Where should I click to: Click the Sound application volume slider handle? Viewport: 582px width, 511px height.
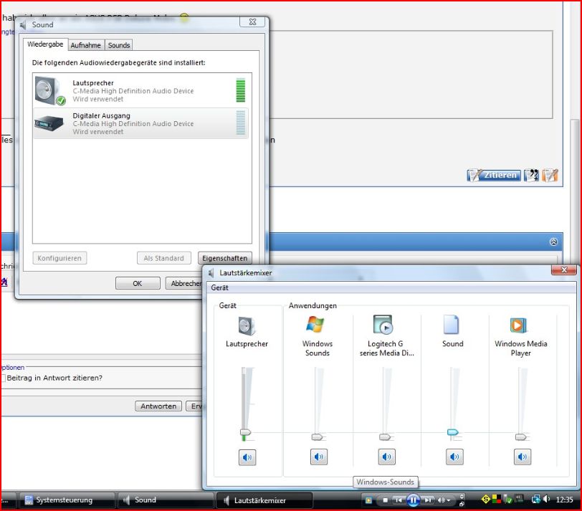(x=453, y=432)
